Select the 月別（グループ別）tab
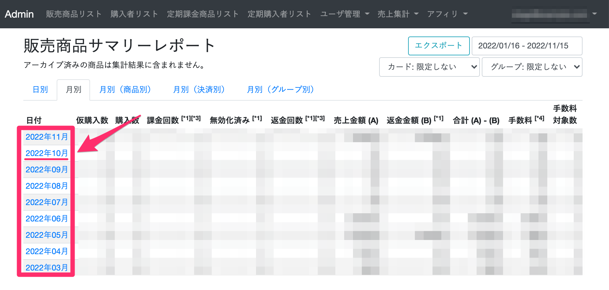609x290 pixels. [x=280, y=90]
